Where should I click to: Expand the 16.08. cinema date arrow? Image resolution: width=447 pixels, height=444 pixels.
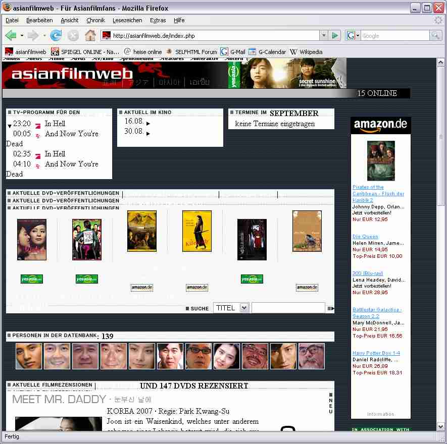[148, 123]
